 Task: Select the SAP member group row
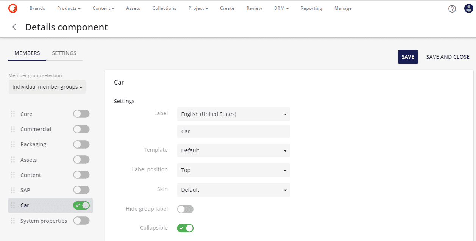(50, 190)
